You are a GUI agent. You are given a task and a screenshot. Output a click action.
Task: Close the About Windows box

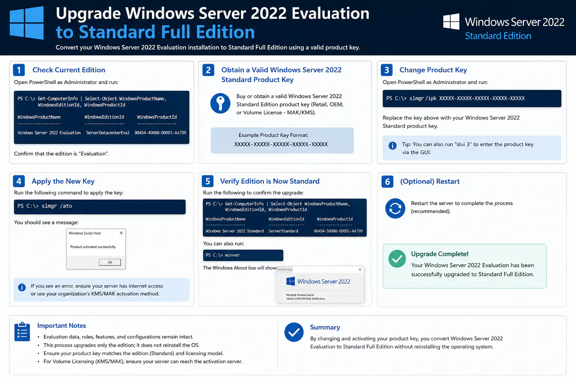click(x=360, y=270)
